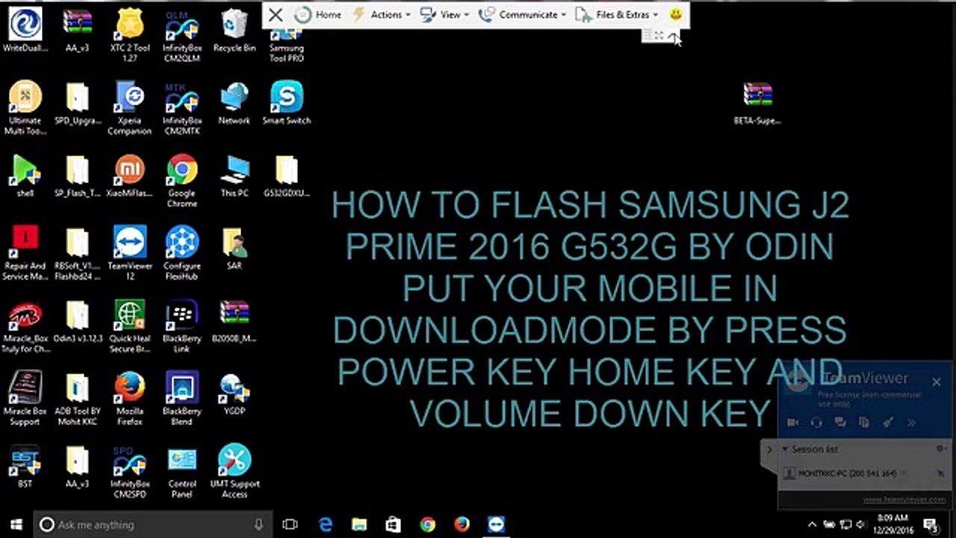This screenshot has width=956, height=538.
Task: Open the volume speaker tray icon
Action: [861, 525]
